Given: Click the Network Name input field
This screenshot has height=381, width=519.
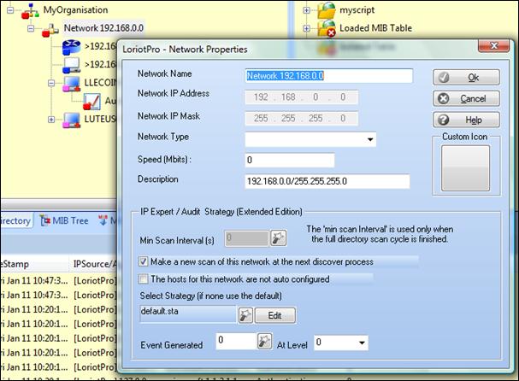Looking at the screenshot, I should coord(328,76).
